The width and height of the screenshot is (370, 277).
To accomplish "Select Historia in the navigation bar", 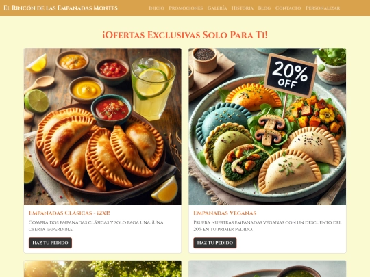I will click(x=243, y=8).
